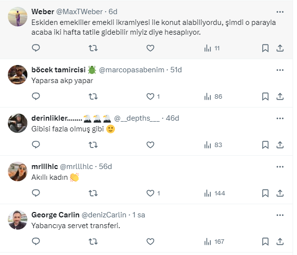Like the 'Yaparsa akp yapar' tweet
The width and height of the screenshot is (297, 255).
pyautogui.click(x=151, y=96)
